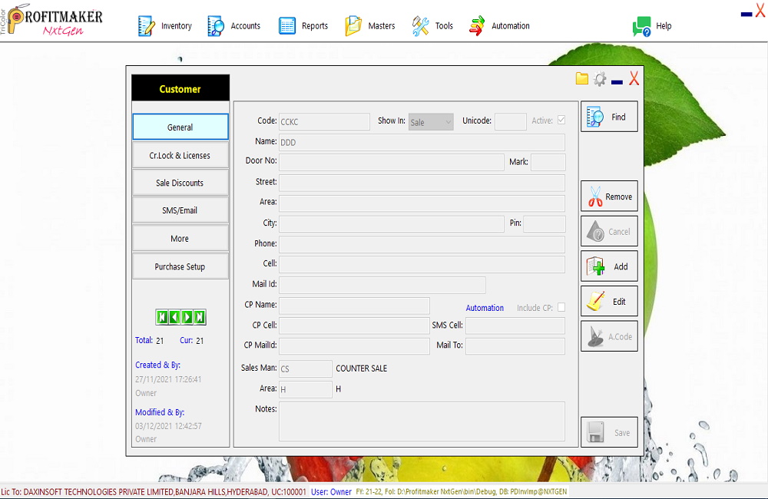768x499 pixels.
Task: Select the Sale Discounts tab
Action: click(180, 183)
